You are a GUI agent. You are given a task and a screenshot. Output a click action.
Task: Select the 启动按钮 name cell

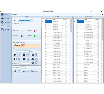pyautogui.click(x=58, y=22)
